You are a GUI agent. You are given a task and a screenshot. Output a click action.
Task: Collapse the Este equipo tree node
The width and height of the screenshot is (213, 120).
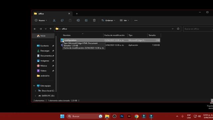pos(34,86)
